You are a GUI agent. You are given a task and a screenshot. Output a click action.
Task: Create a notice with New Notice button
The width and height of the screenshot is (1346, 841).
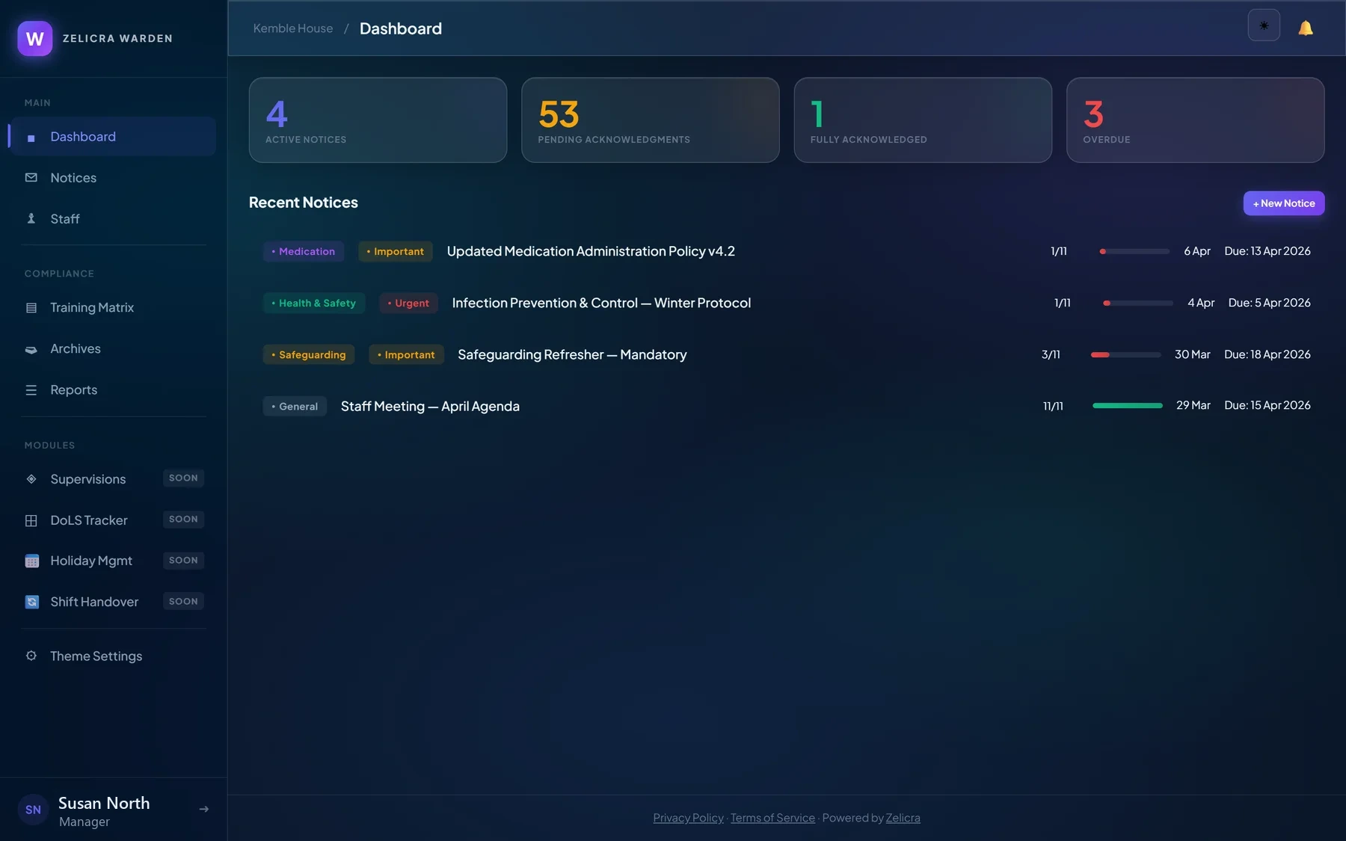1284,203
